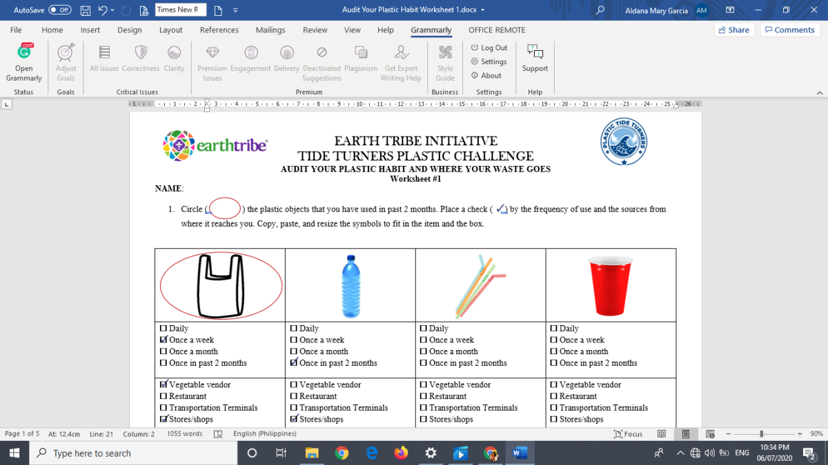Click Adjust Goals in the Goals group
The height and width of the screenshot is (465, 828).
(66, 61)
